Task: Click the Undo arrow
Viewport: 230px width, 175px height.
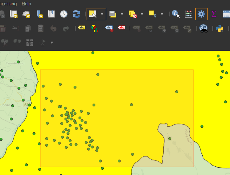Action: pos(53,28)
